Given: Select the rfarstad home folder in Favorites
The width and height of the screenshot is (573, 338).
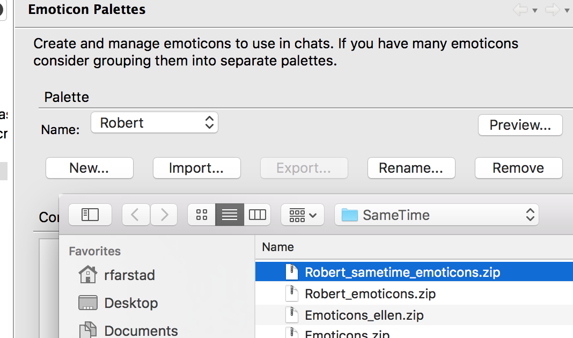Looking at the screenshot, I should click(x=129, y=275).
